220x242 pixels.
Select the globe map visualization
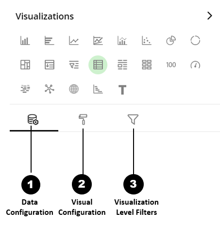[74, 89]
